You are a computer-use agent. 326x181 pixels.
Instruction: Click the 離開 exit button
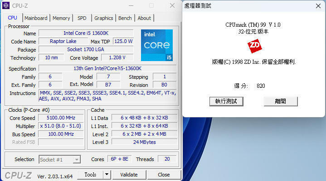tap(280, 101)
